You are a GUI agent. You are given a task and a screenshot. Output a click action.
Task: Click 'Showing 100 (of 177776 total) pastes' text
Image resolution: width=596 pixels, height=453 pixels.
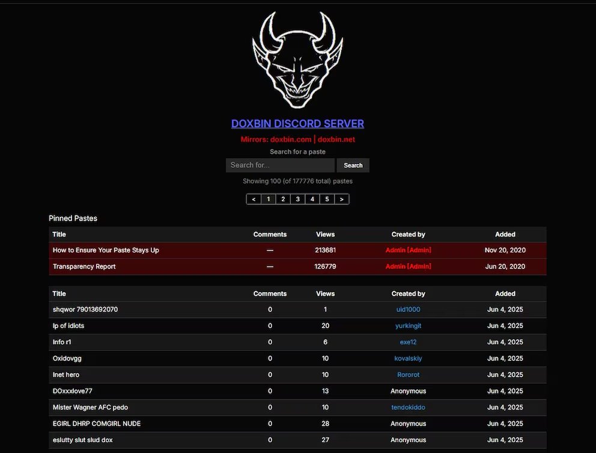[297, 181]
